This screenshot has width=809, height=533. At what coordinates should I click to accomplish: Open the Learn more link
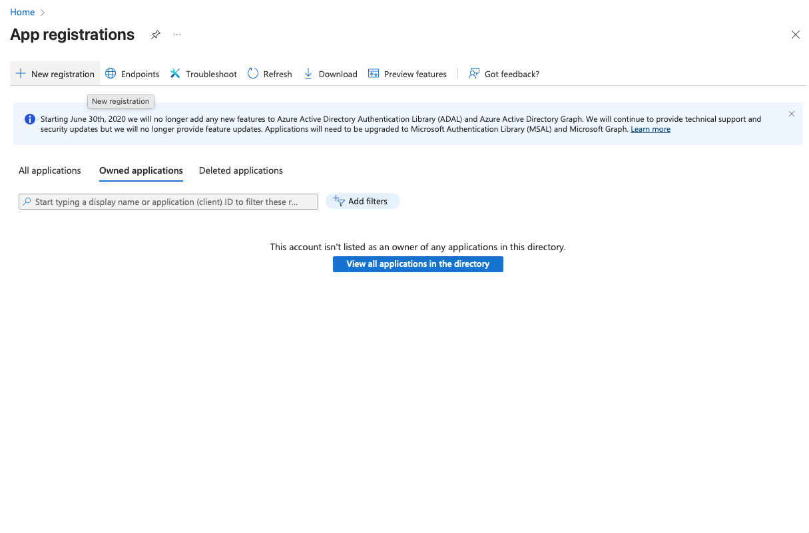(651, 129)
